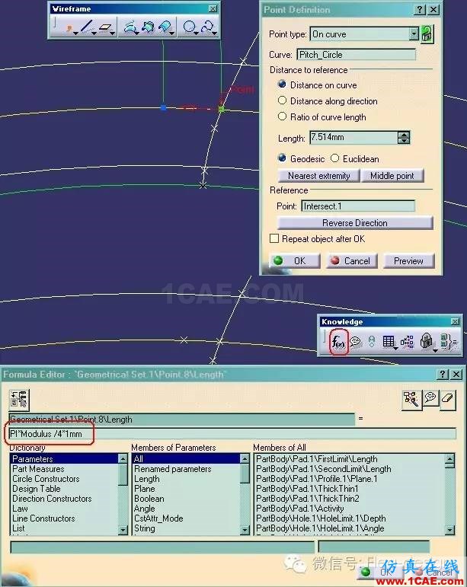Click the comment bubble icon in Formula Editor
The width and height of the screenshot is (467, 587).
[x=430, y=398]
